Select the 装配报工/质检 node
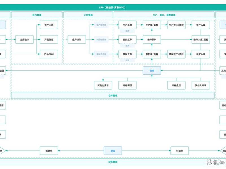Image resolution: width=226 pixels, height=169 pixels. click(176, 54)
